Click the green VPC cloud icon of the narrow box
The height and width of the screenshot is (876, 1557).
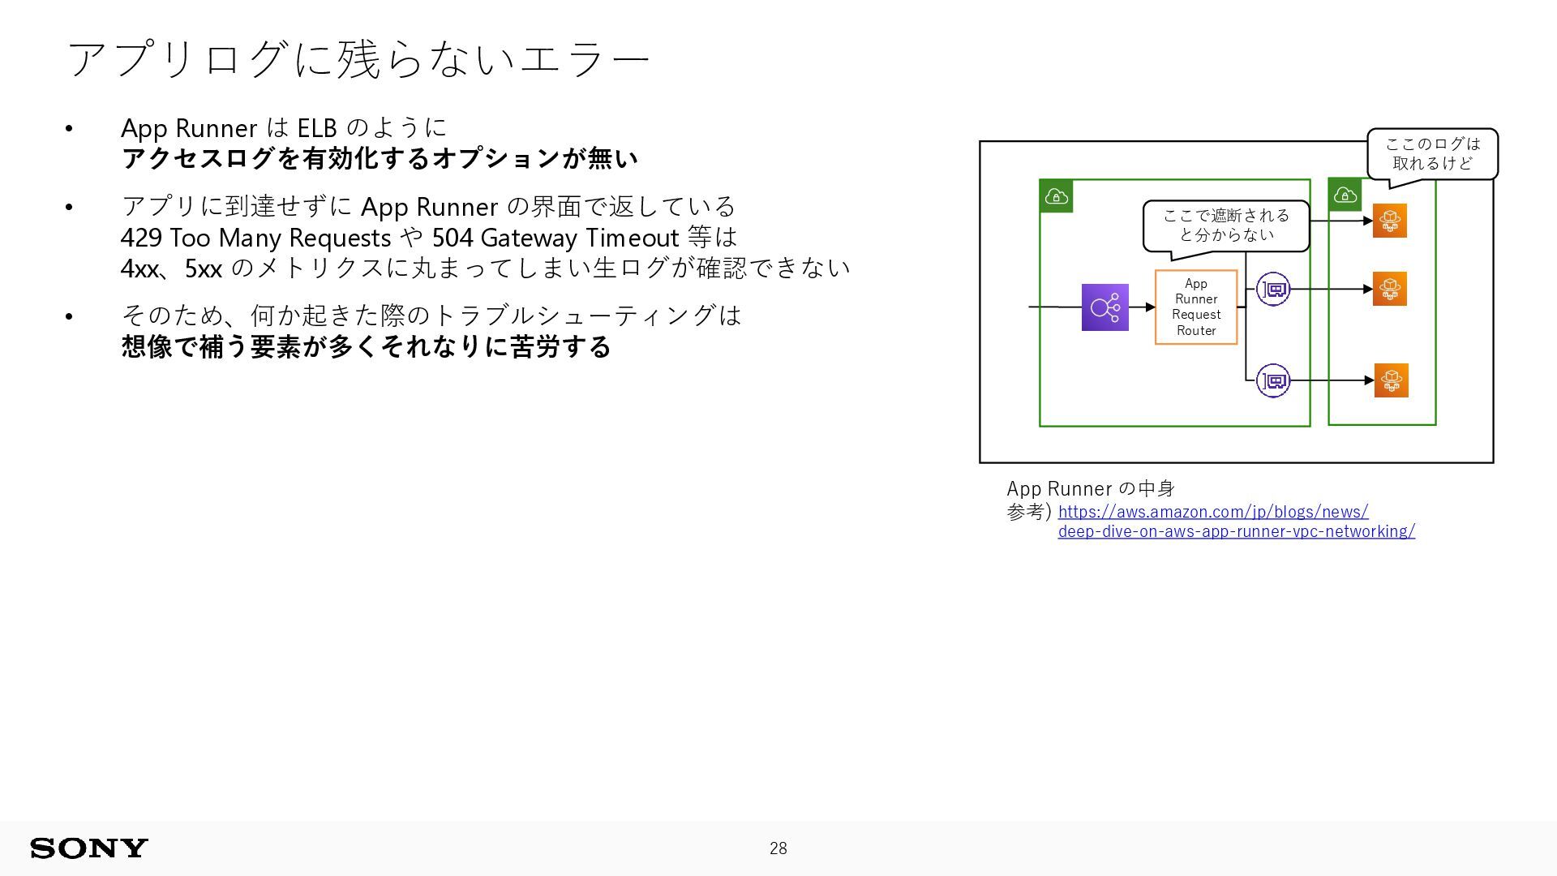pos(1345,195)
